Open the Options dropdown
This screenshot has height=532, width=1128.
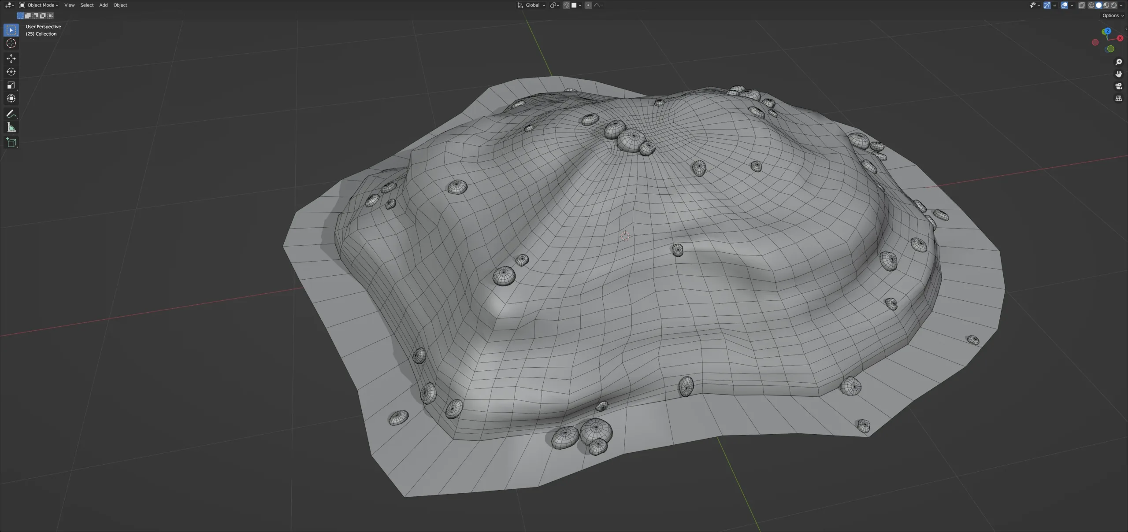coord(1113,15)
